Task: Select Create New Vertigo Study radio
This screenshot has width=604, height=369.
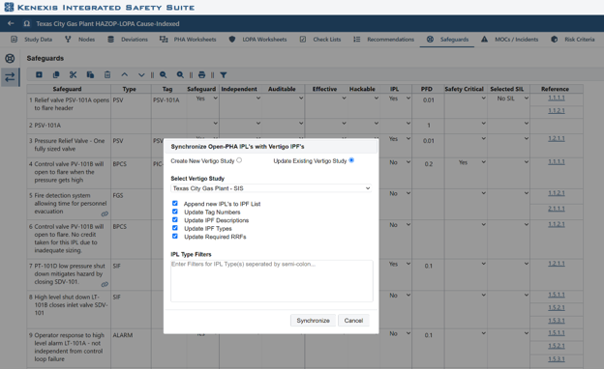Action: [x=239, y=160]
